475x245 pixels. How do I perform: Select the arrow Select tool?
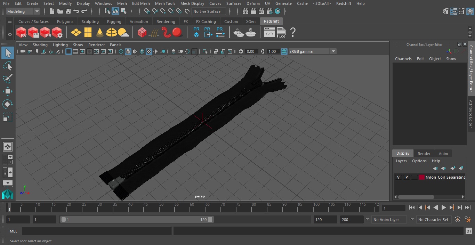tap(8, 53)
